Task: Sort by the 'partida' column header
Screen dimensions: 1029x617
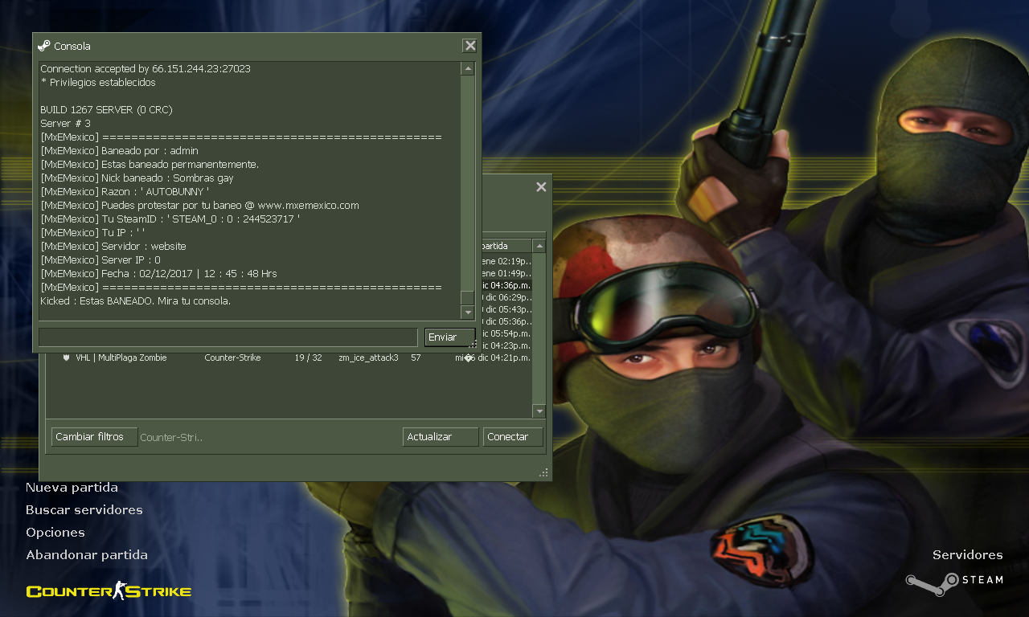Action: [x=506, y=246]
